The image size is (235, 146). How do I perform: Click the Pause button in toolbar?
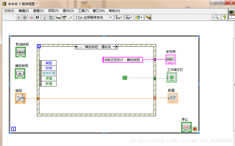tap(37, 17)
